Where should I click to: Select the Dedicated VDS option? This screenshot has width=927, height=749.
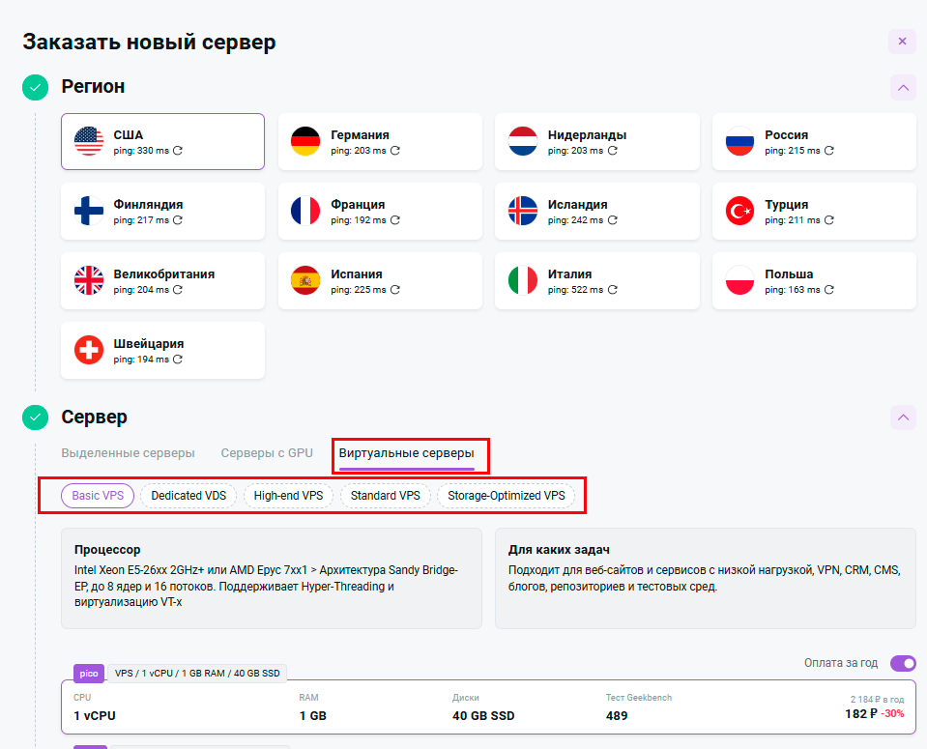188,496
